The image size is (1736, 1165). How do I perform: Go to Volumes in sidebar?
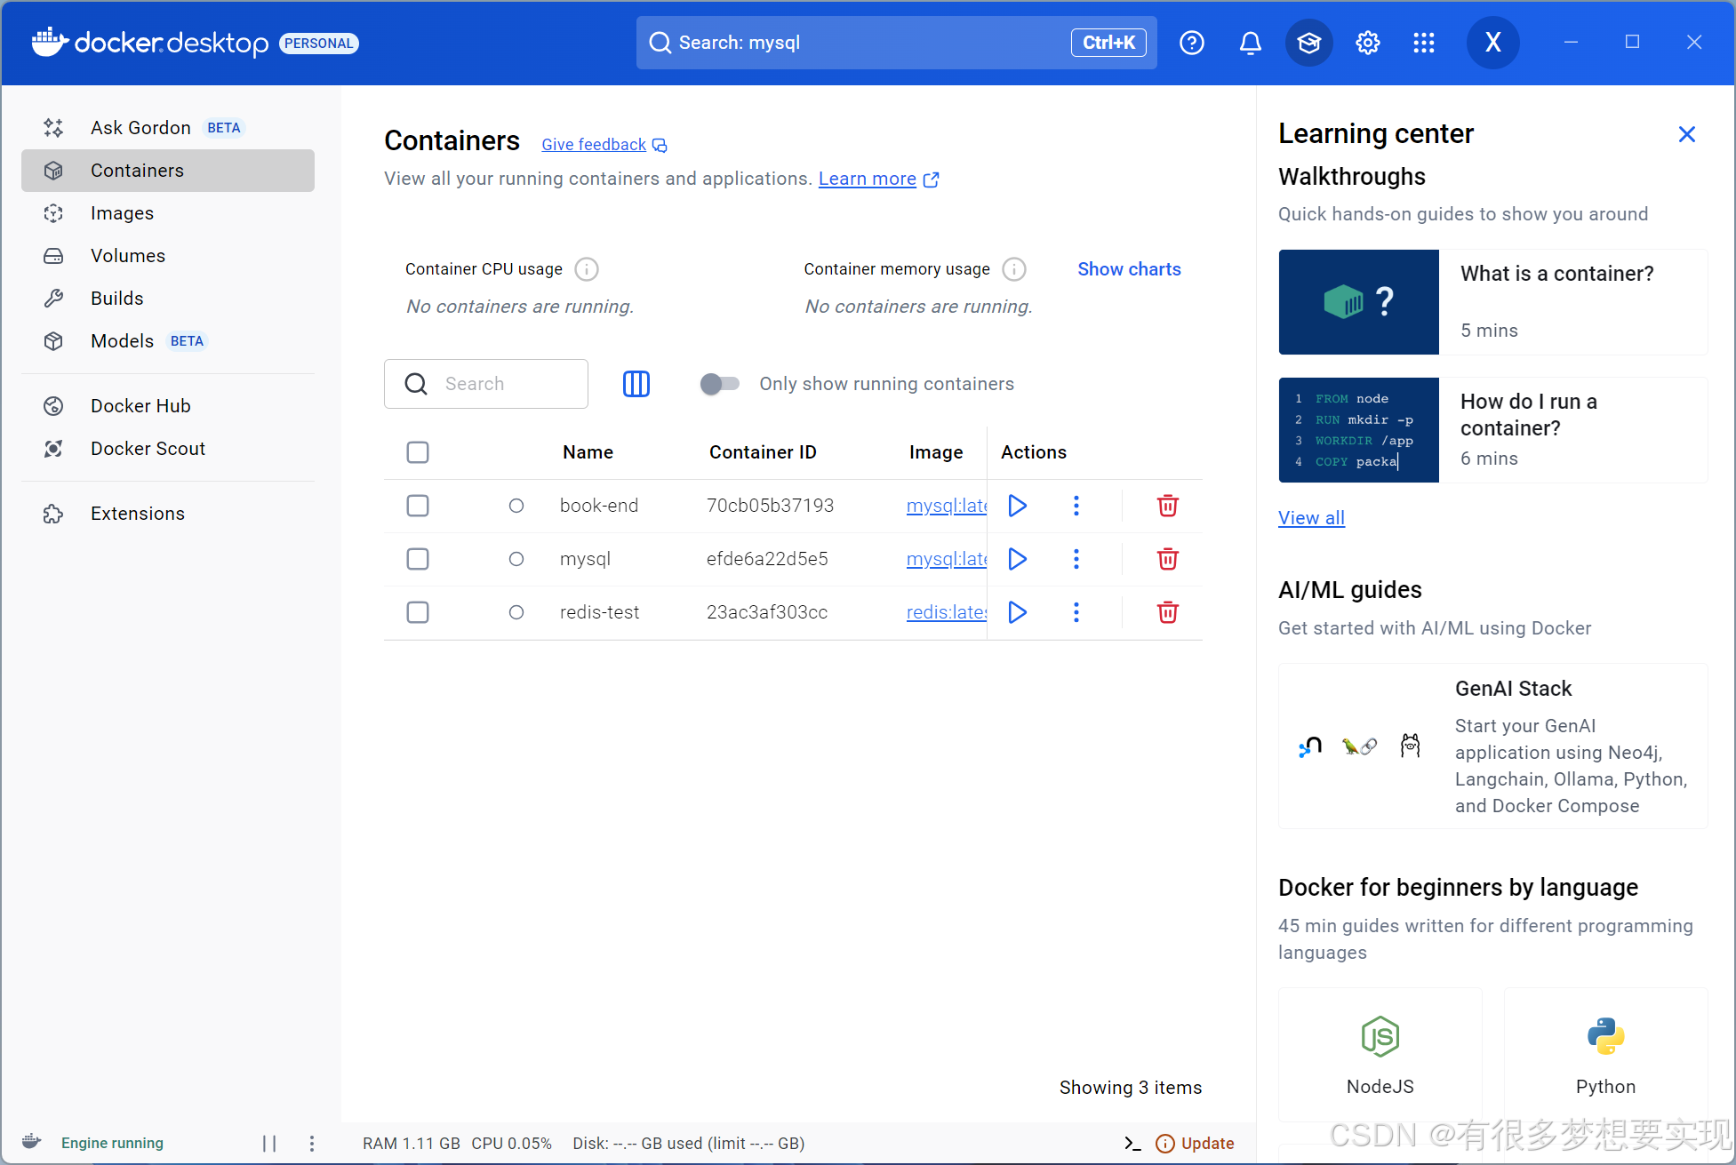[168, 256]
